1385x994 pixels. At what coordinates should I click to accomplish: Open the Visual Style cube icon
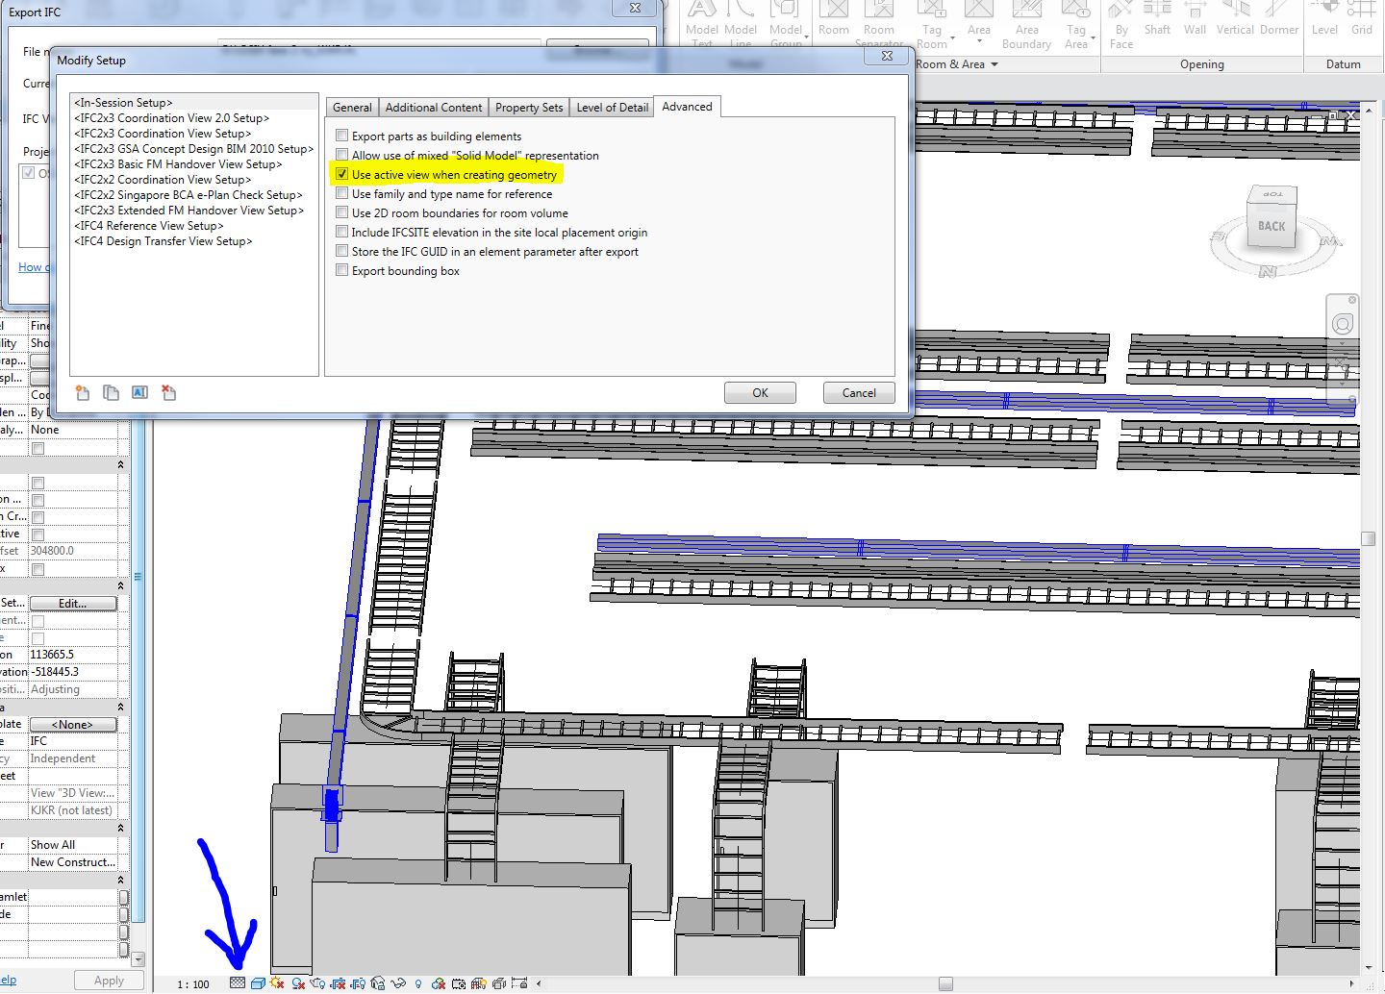pyautogui.click(x=257, y=983)
